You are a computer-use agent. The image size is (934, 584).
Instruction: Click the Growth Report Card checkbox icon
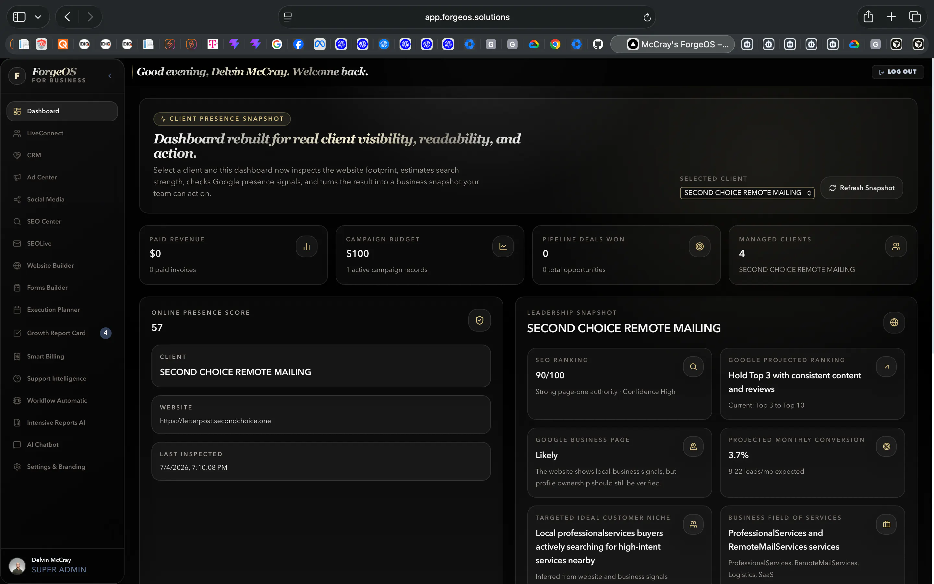pyautogui.click(x=17, y=333)
